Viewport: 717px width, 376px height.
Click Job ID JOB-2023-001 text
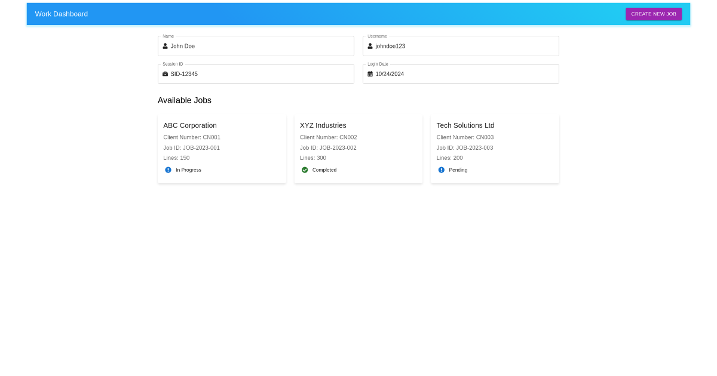[x=191, y=148]
